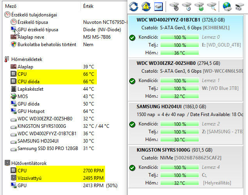
Task: Select the CPU fan 2700 RPM row
Action: point(57,170)
